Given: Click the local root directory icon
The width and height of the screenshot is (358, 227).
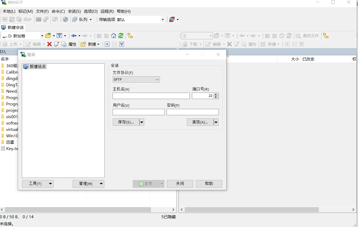Looking at the screenshot, I should (106, 36).
